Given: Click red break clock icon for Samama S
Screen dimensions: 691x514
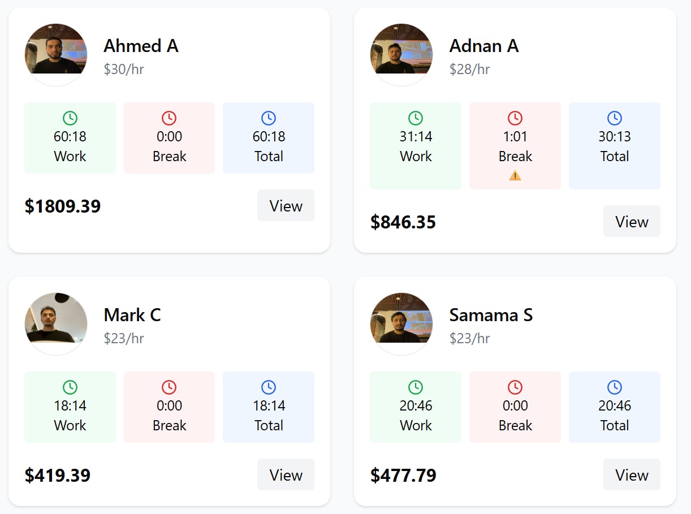Looking at the screenshot, I should (x=515, y=387).
